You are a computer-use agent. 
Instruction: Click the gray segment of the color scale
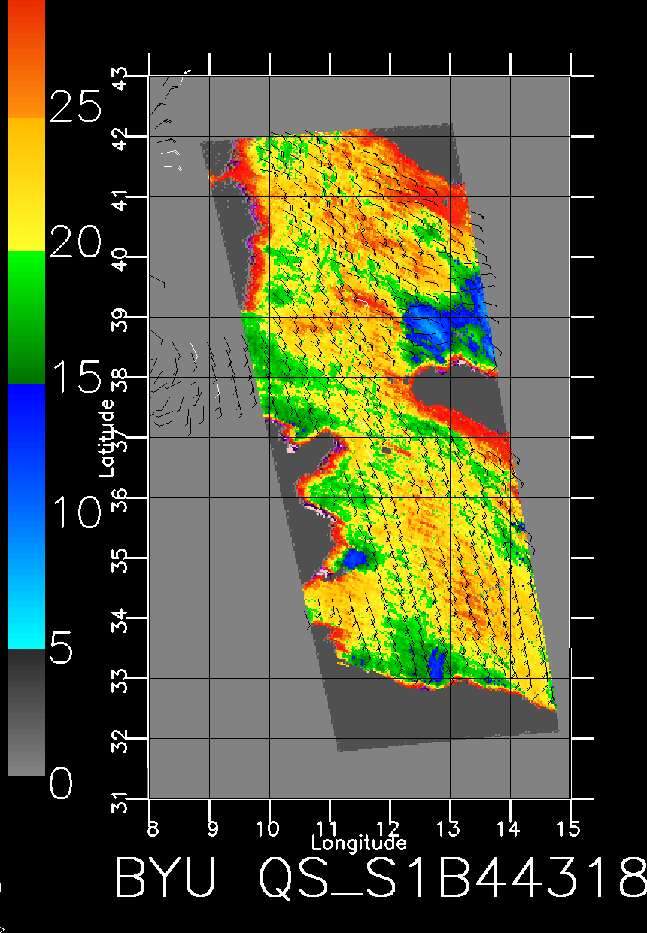point(26,712)
